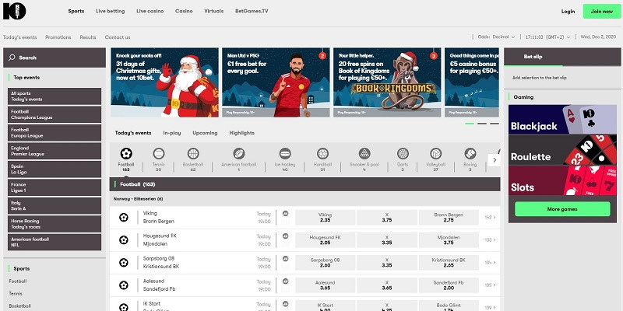The image size is (623, 311).
Task: Select the Tennis sport icon
Action: click(x=159, y=153)
